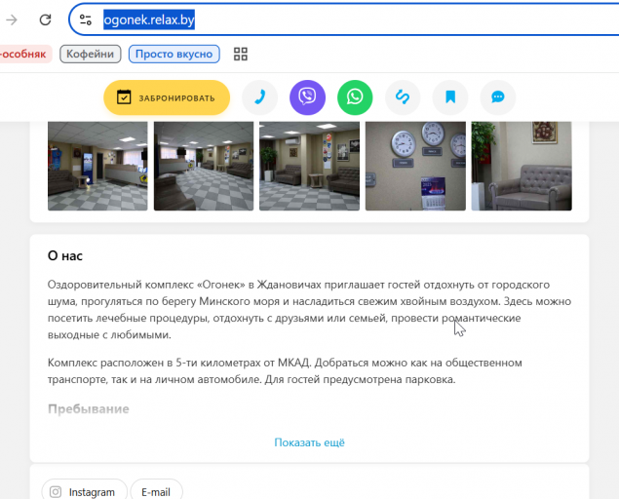This screenshot has width=619, height=499.
Task: Save place with bookmark icon
Action: [450, 97]
